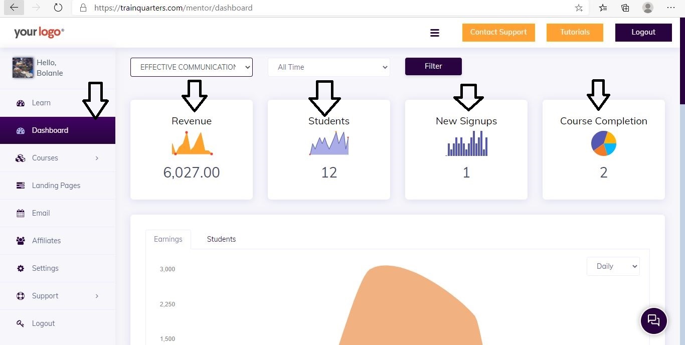Click the browser forward arrow
Image resolution: width=685 pixels, height=345 pixels.
click(x=36, y=8)
